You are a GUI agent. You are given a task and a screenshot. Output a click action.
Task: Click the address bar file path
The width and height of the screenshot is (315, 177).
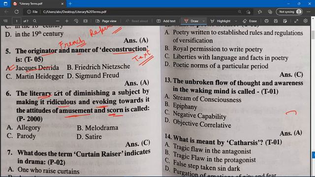[74, 12]
